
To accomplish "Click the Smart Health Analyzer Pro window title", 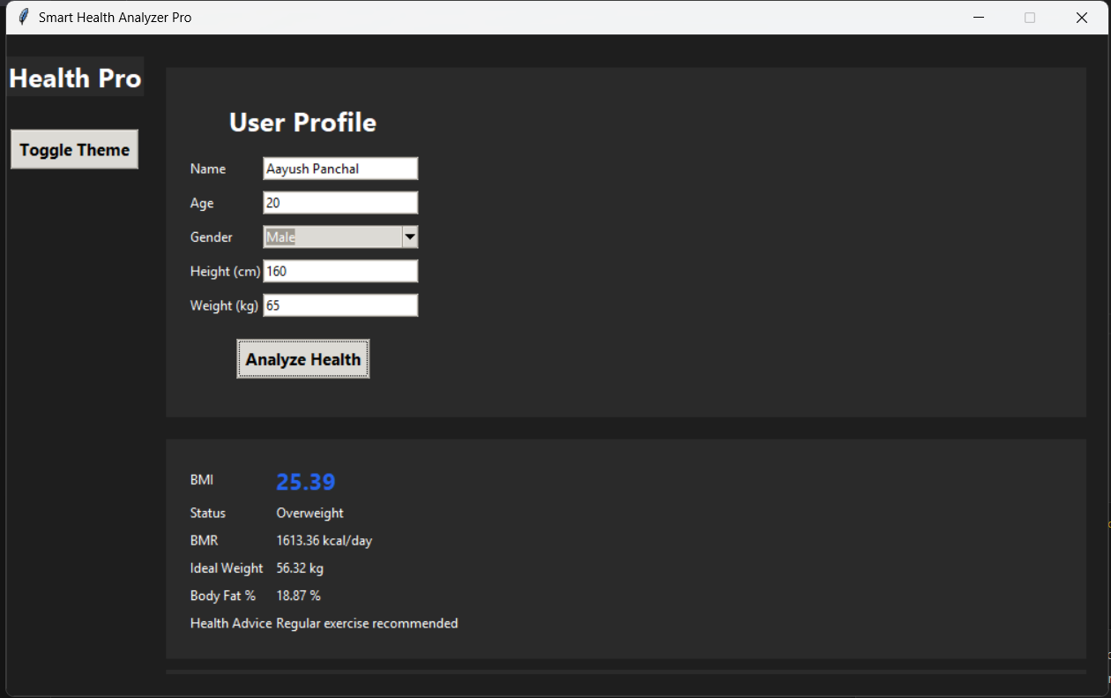I will tap(115, 18).
